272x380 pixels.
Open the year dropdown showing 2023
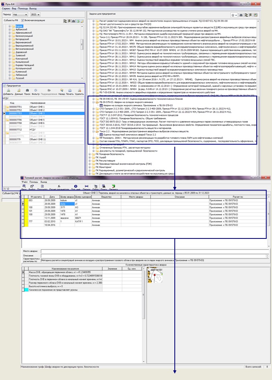click(x=39, y=14)
